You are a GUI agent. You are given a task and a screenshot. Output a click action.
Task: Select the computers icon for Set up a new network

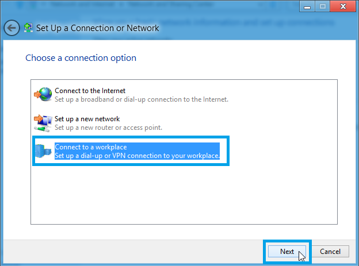coord(43,123)
